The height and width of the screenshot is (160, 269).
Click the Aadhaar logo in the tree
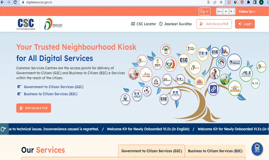point(200,82)
